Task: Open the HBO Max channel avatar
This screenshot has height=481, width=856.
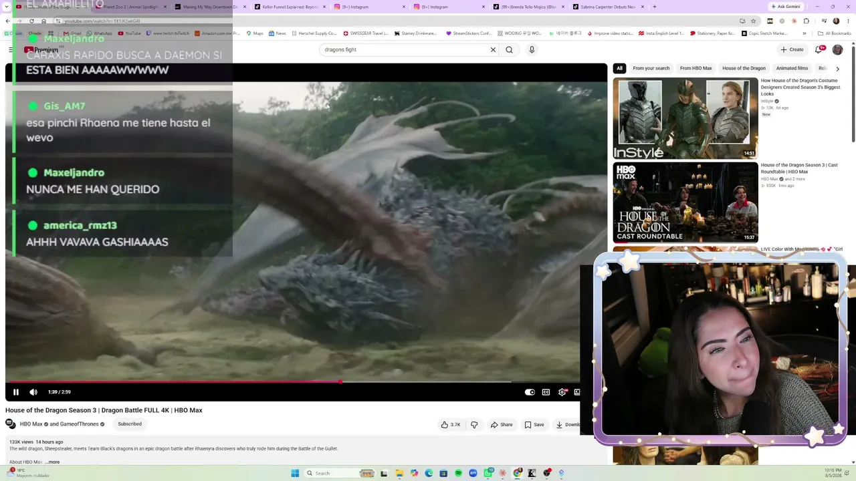Action: (11, 424)
